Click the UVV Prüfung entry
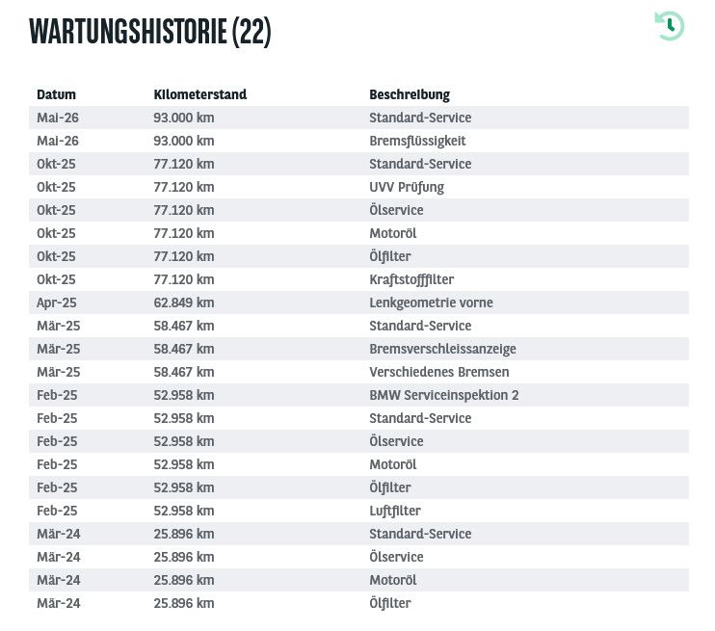Screen dimensions: 715x631 [407, 188]
